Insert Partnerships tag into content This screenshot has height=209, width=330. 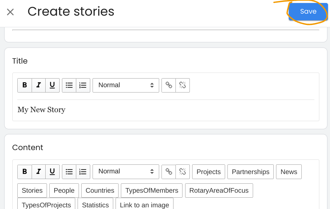(250, 172)
